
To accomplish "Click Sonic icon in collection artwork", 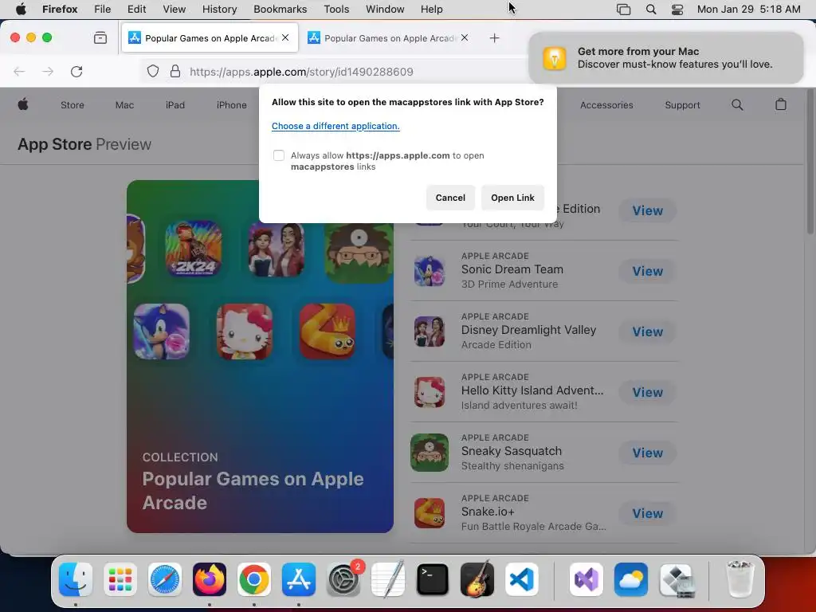I will 162,331.
